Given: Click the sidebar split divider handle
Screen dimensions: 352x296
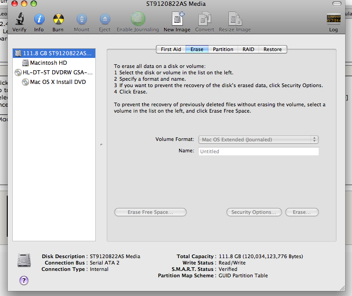Looking at the screenshot, I should (x=101, y=145).
